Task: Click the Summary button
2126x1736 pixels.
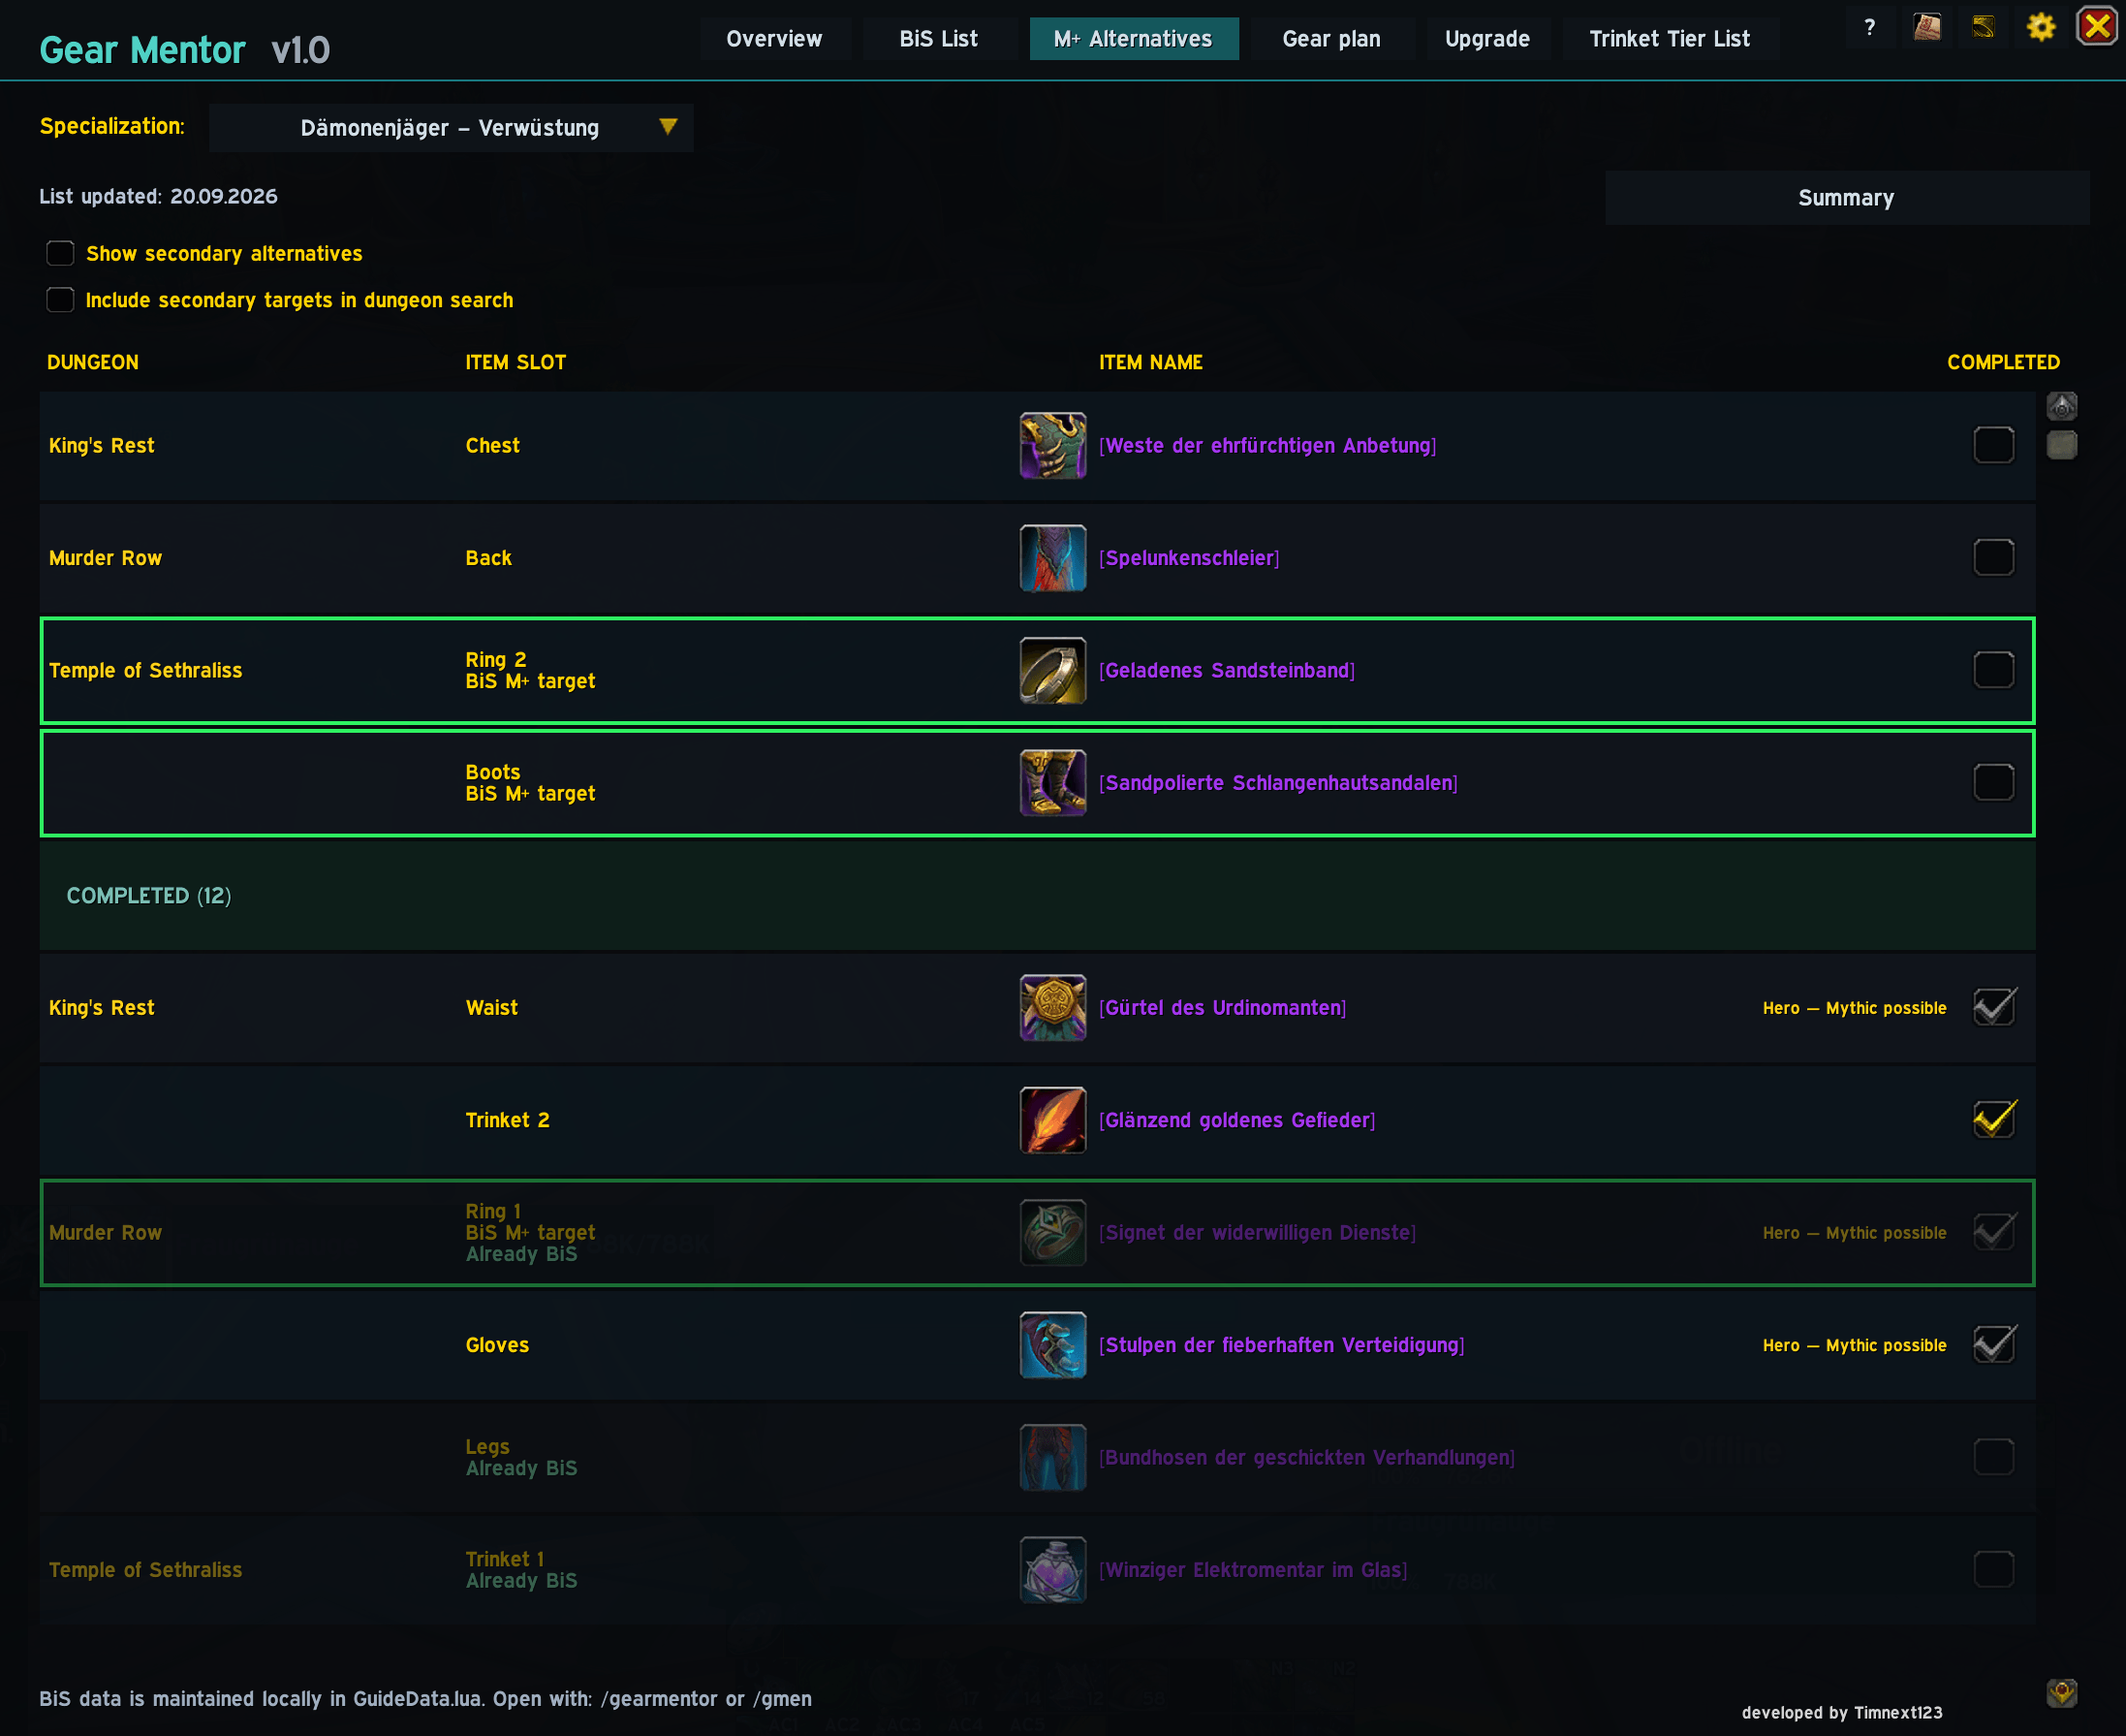Action: [x=1846, y=198]
